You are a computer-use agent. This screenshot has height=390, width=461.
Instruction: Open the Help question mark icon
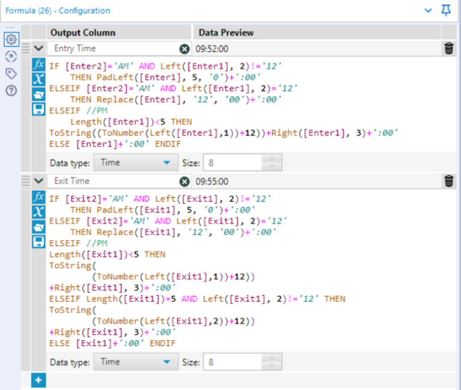click(x=11, y=91)
